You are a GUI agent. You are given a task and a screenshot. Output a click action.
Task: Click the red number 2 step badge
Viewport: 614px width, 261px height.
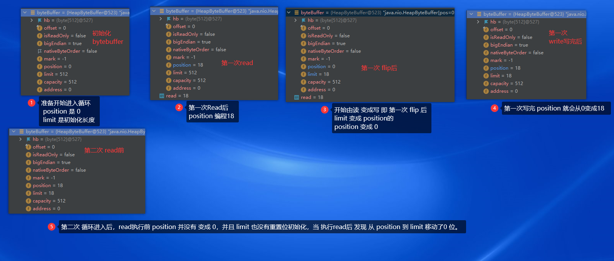pos(179,107)
